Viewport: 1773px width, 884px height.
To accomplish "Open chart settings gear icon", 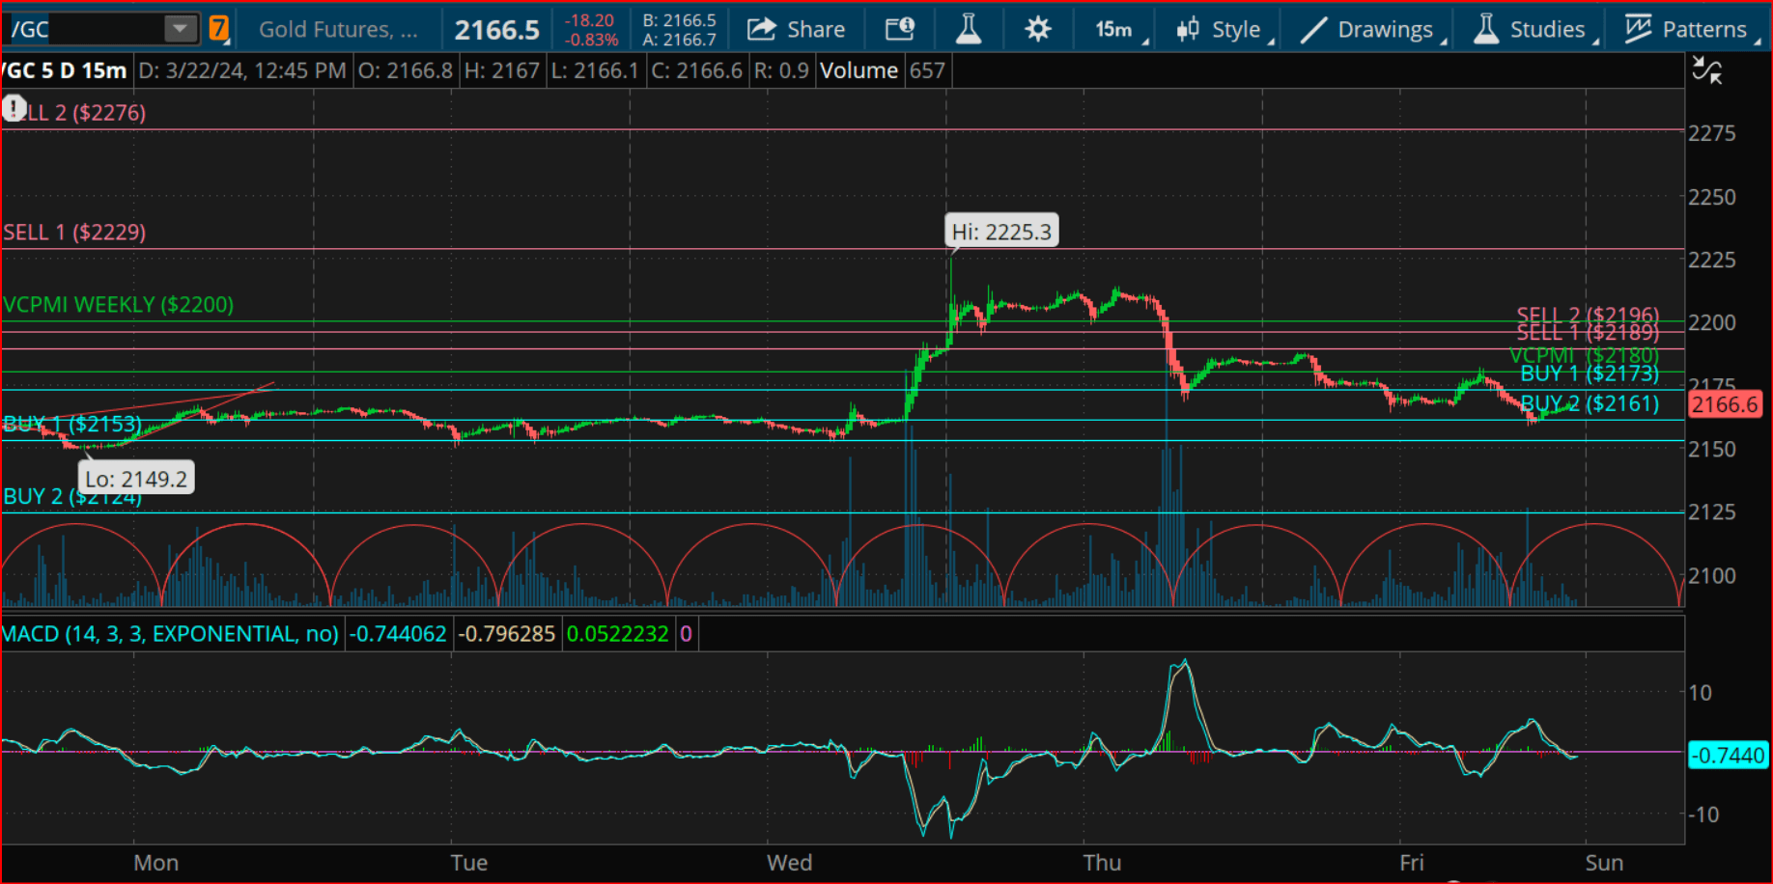I will coord(1038,30).
